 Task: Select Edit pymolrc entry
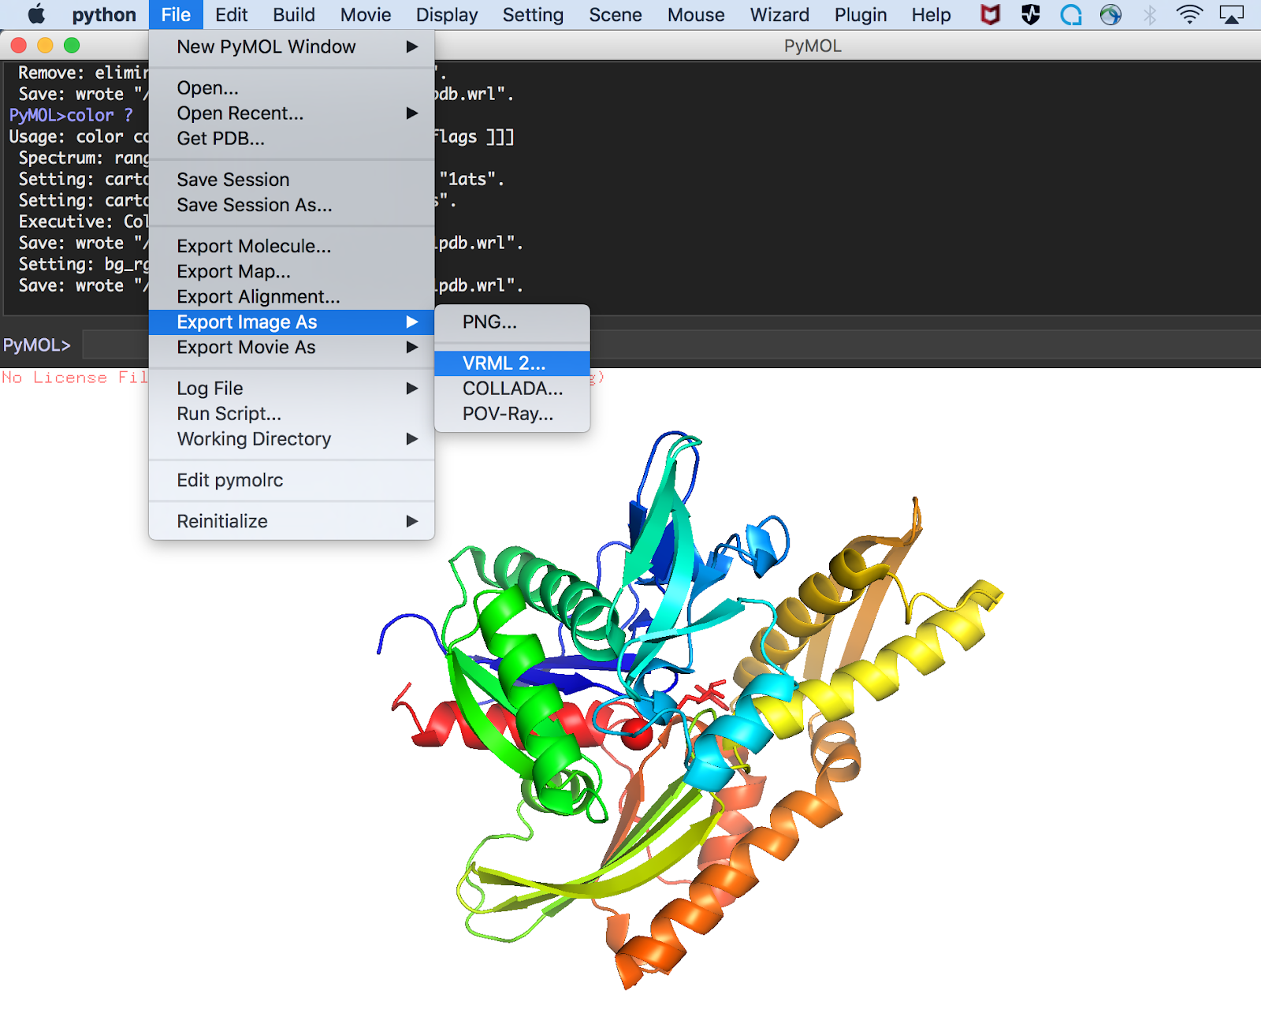pos(292,480)
